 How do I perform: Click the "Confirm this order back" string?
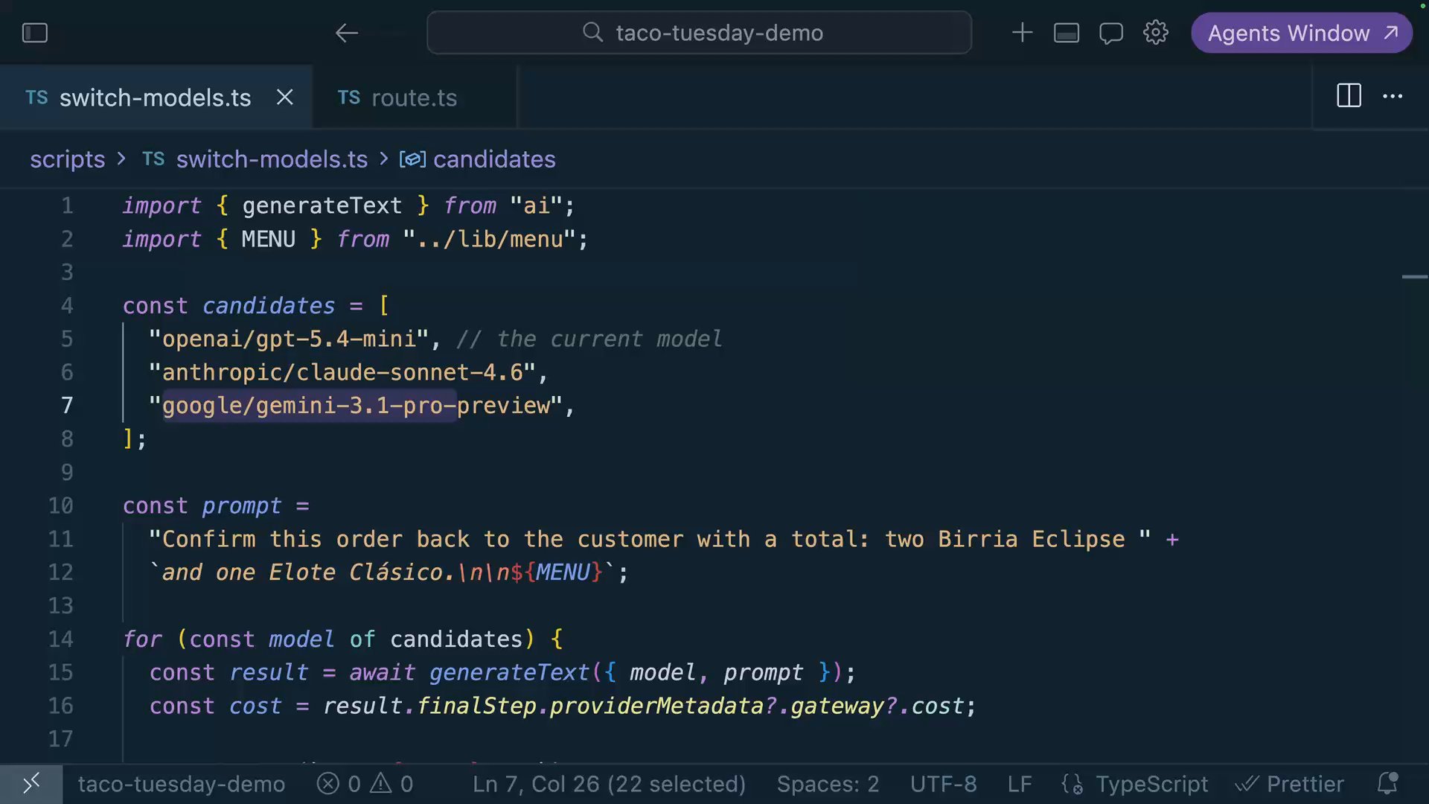pos(650,539)
